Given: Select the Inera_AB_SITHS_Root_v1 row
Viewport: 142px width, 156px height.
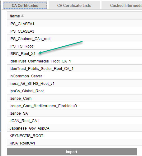Looking at the screenshot, I should [74, 83].
